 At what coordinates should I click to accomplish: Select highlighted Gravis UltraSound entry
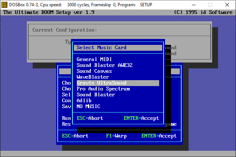(118, 83)
